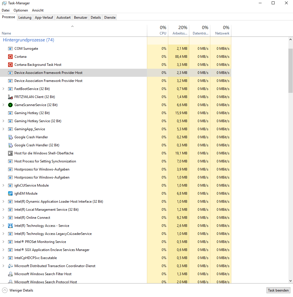The image size is (293, 297).
Task: Expand Intel SGX Application Enclave Services Manager
Action: [x=3, y=250]
